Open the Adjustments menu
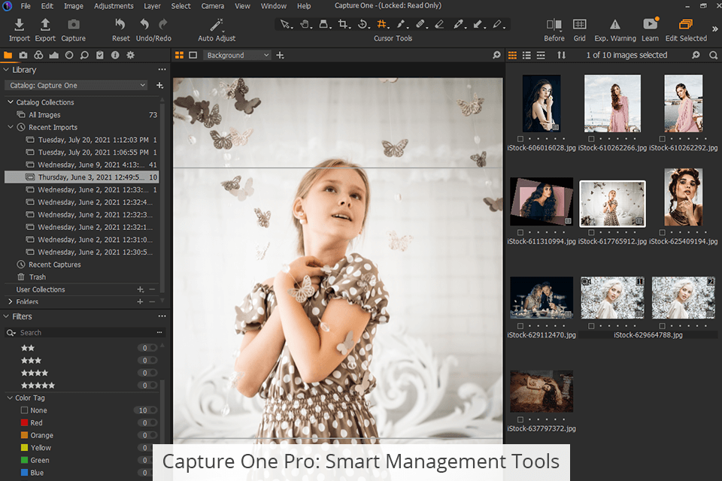Viewport: 722px width, 481px height. tap(114, 6)
